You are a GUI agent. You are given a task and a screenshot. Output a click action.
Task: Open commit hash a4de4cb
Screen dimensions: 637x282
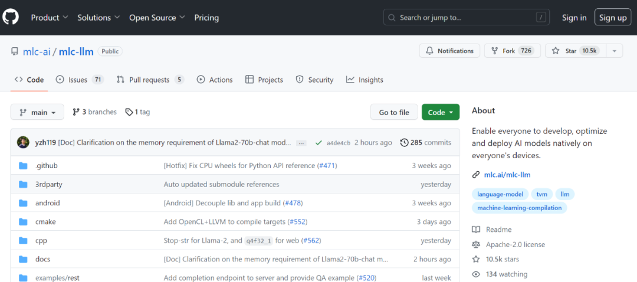pyautogui.click(x=339, y=143)
